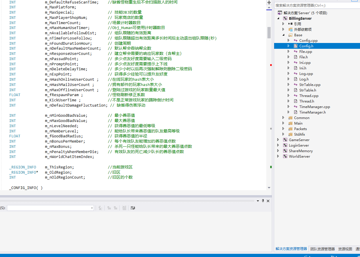
Task: Click the 引用 references icon
Action: tap(290, 24)
